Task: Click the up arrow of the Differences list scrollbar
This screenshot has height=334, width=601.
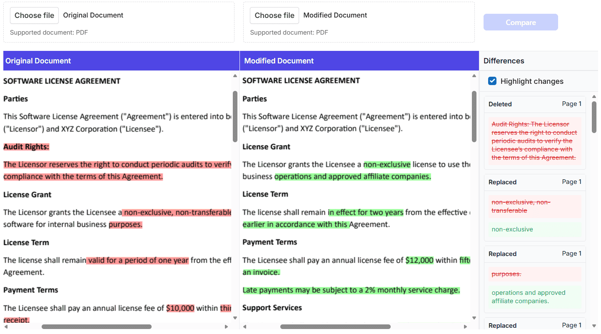Action: coord(594,98)
